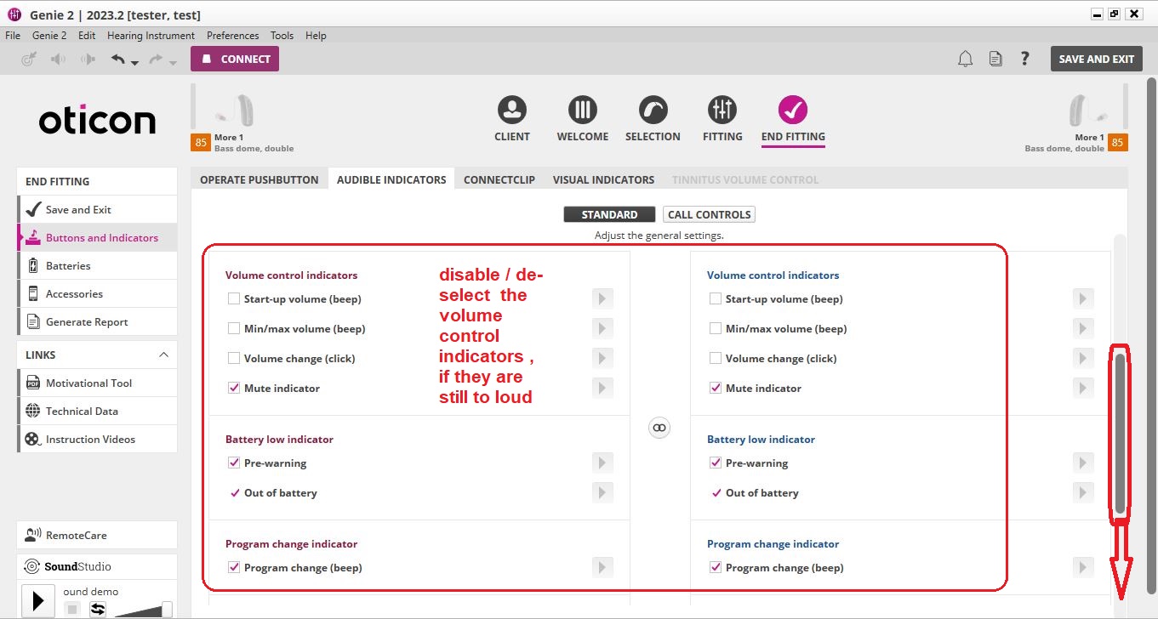Play the SoundStudio sound demo
This screenshot has width=1158, height=619.
tap(37, 601)
